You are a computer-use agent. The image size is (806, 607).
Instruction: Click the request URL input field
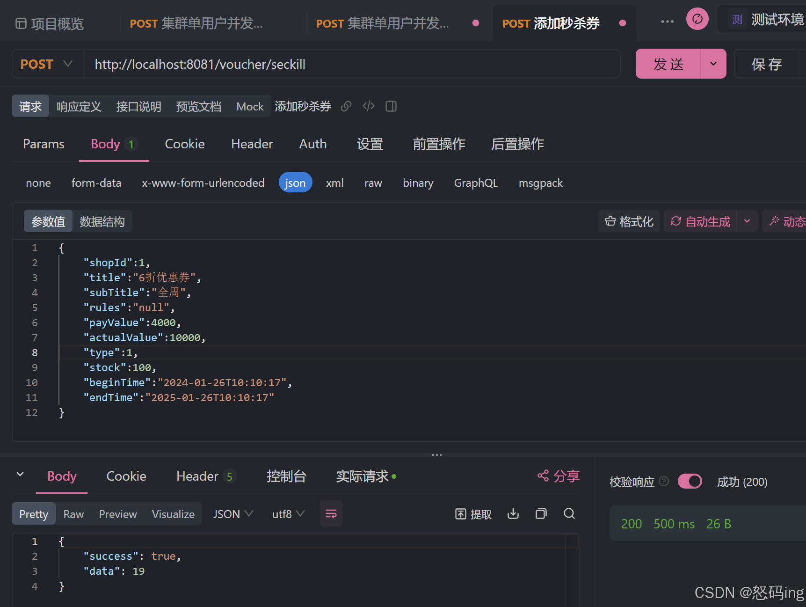coord(351,64)
